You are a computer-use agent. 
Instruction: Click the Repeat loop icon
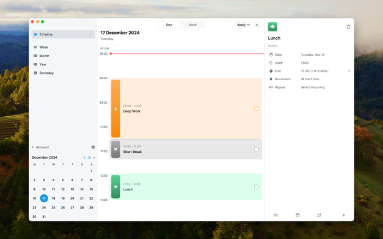271,87
